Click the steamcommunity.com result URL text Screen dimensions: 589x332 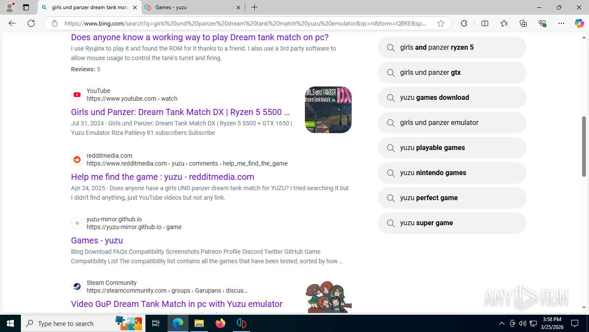coord(167,290)
